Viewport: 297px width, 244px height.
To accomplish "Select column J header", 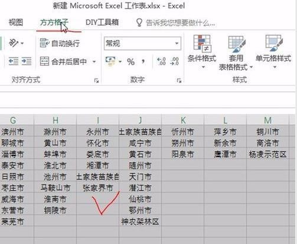I will (x=140, y=120).
